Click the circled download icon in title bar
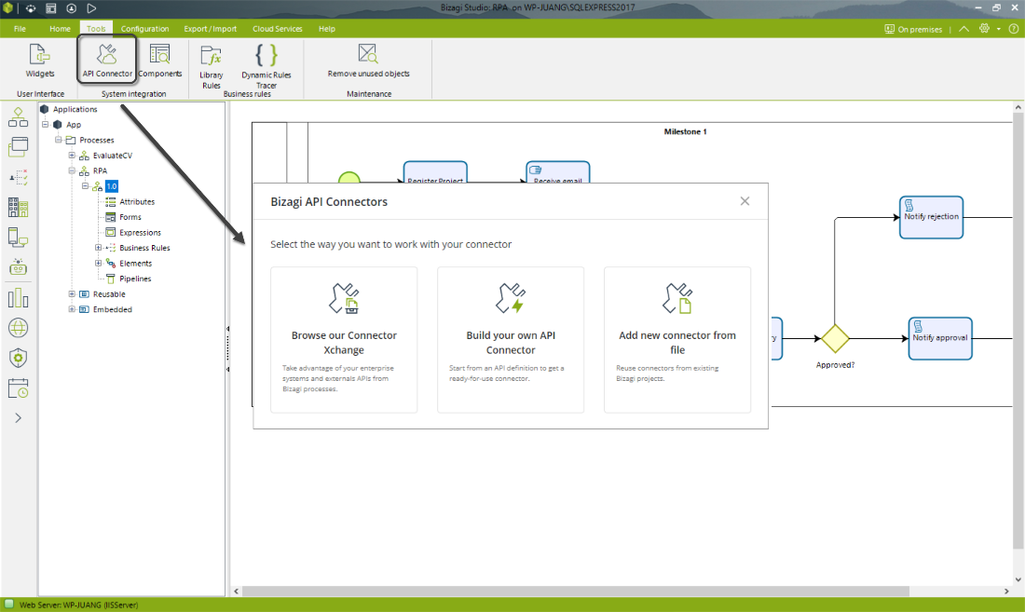The height and width of the screenshot is (612, 1025). click(71, 8)
